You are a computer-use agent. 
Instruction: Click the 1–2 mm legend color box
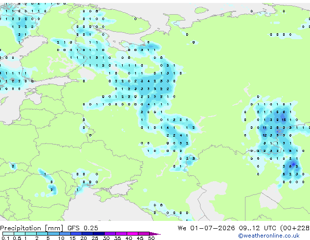[31, 234]
